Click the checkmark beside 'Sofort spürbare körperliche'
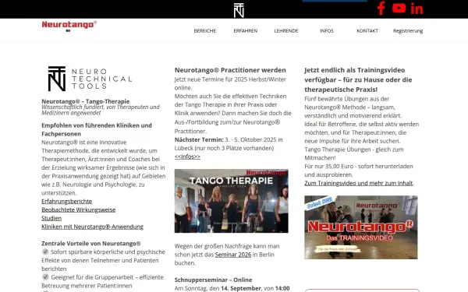This screenshot has width=468, height=292. (x=45, y=252)
